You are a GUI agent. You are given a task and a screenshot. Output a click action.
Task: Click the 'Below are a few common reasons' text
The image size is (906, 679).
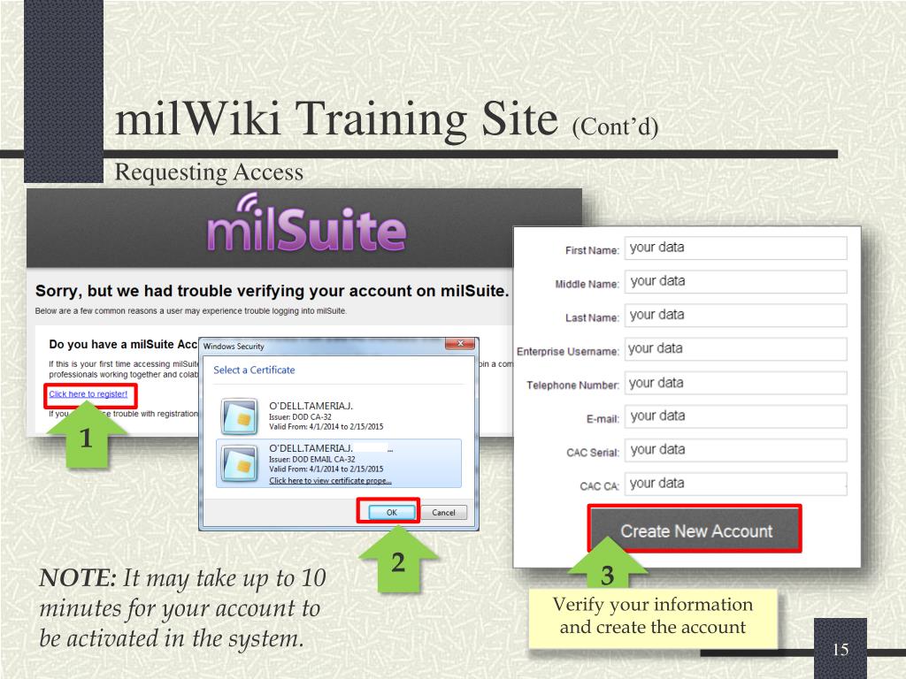pyautogui.click(x=191, y=310)
